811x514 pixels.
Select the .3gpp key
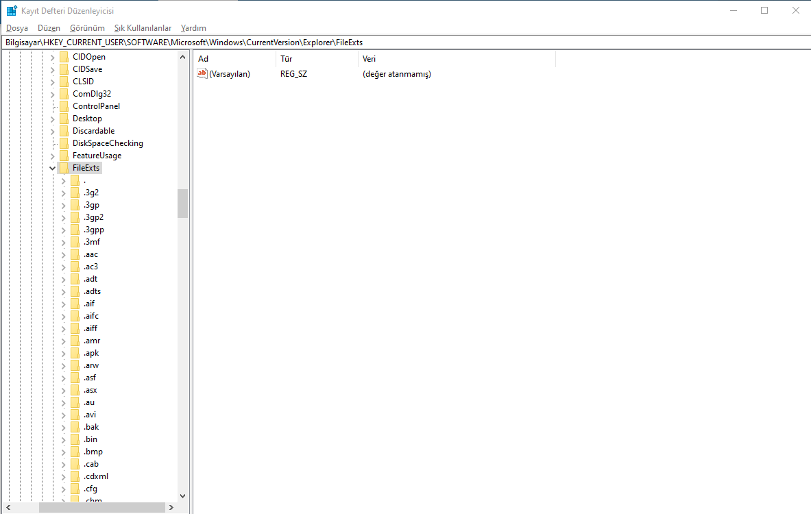(x=94, y=230)
